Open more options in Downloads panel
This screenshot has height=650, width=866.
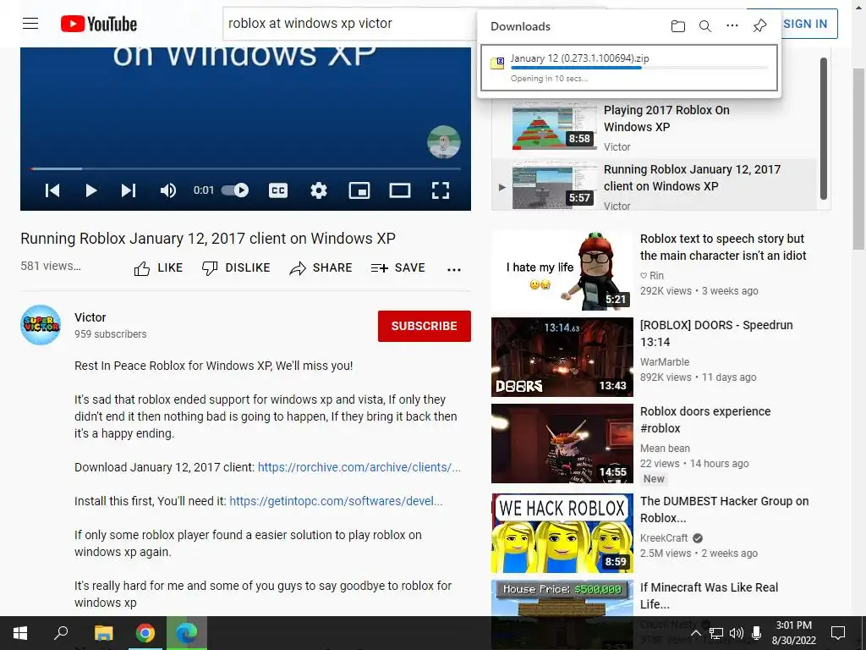pos(732,26)
